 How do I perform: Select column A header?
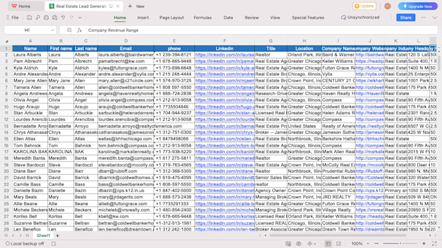[x=30, y=41]
